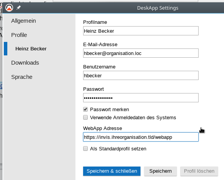Toggle the pin window icon
Screen dimensions: 224x180
(18, 8)
